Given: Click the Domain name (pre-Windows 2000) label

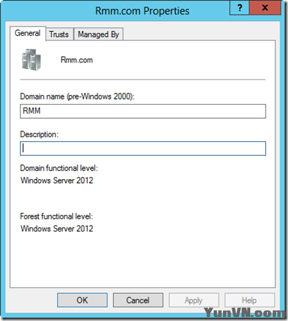Looking at the screenshot, I should click(x=77, y=97).
